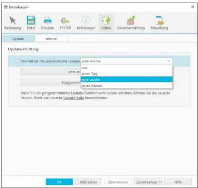Choose 'jeden Tag' in the interval list
The width and height of the screenshot is (198, 188).
(127, 74)
